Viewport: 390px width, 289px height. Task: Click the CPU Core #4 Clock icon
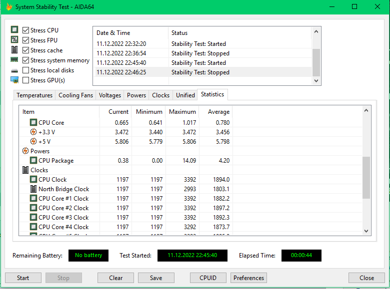tap(33, 227)
